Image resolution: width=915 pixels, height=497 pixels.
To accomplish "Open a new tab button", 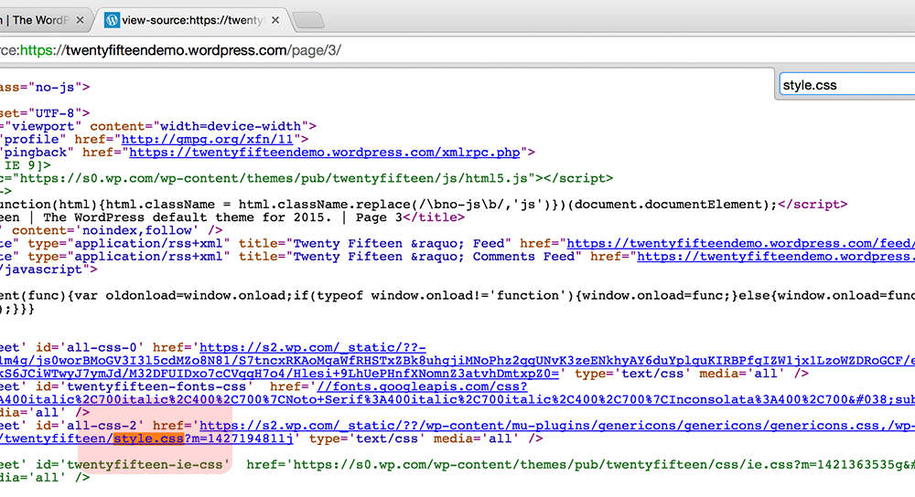I will click(308, 21).
